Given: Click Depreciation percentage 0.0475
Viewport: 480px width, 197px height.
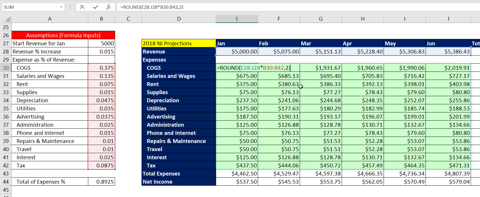Looking at the screenshot, I should 101,100.
